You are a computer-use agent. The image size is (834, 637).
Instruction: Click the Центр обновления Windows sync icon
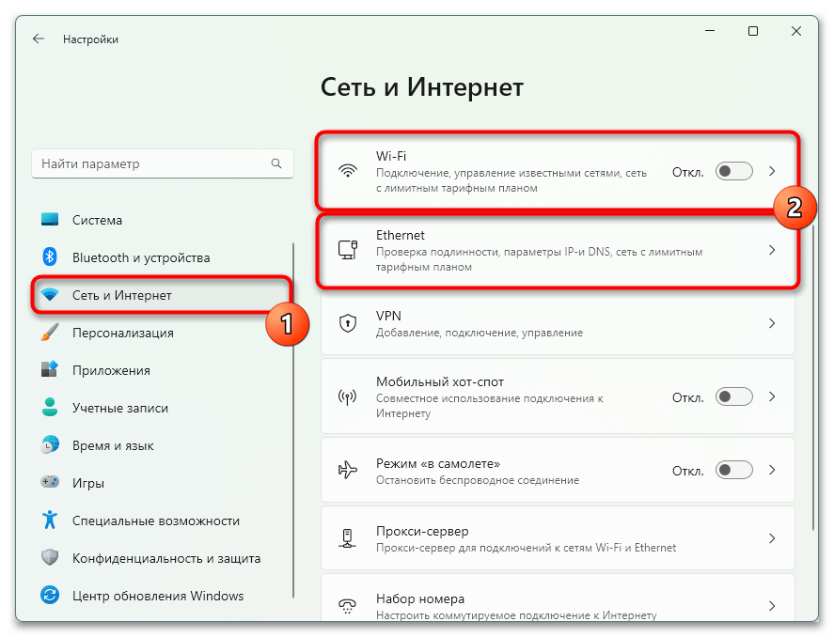50,595
